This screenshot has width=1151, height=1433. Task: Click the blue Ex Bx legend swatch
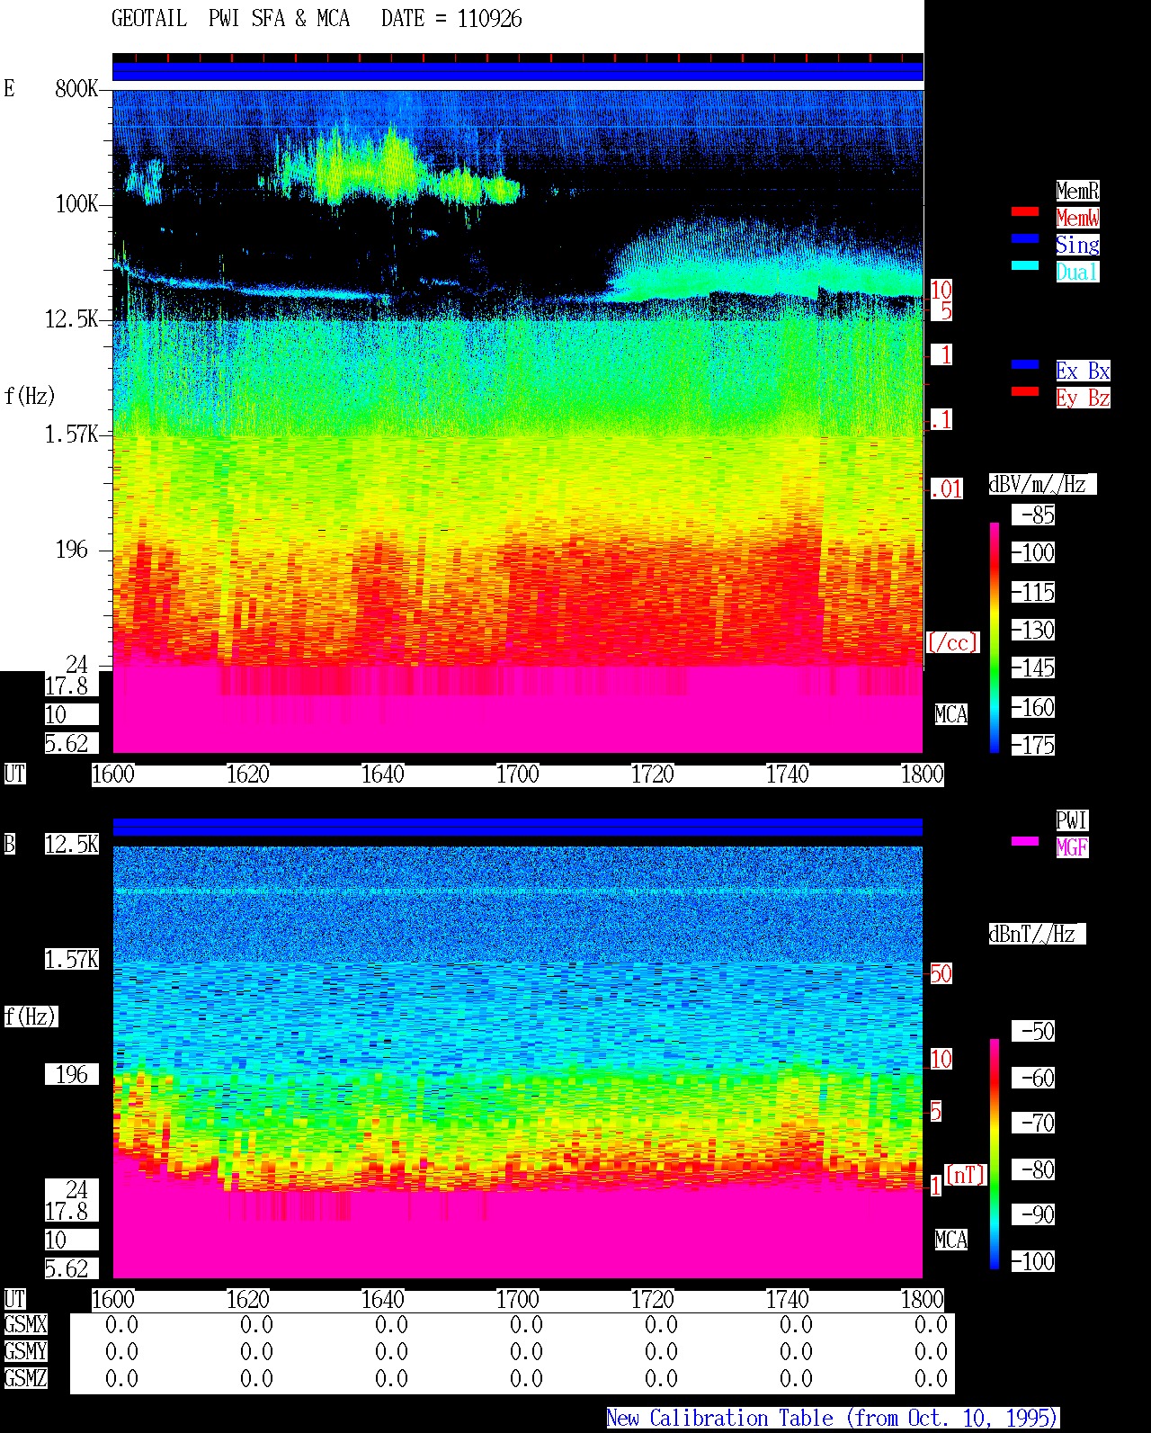(1025, 365)
